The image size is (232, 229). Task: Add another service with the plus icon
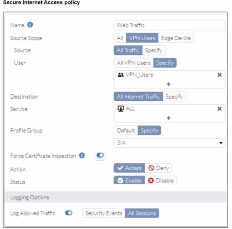pos(169,118)
